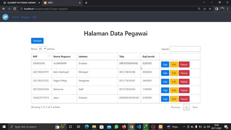Screen dimensions: 231x130
Task: Open Mail app from taskbar
Action: click(109, 127)
